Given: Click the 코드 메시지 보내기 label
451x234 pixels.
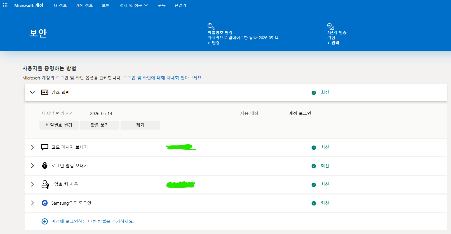Looking at the screenshot, I should coord(70,147).
